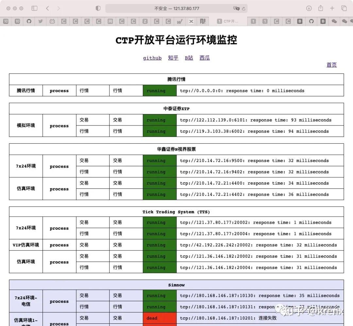
Task: Click the forward navigation arrow
Action: (59, 8)
